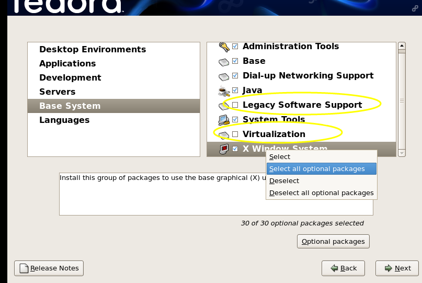Image resolution: width=422 pixels, height=283 pixels.
Task: Click the X Window System monitor icon
Action: point(224,149)
